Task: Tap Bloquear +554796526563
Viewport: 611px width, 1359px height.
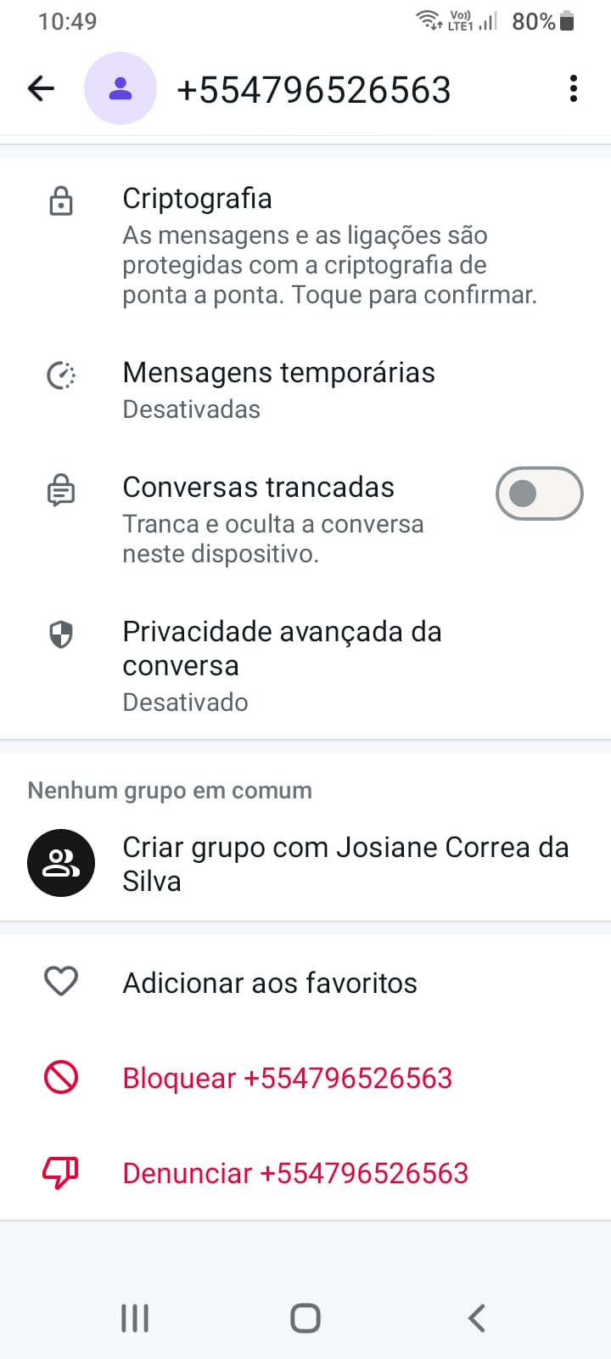Action: (287, 1078)
